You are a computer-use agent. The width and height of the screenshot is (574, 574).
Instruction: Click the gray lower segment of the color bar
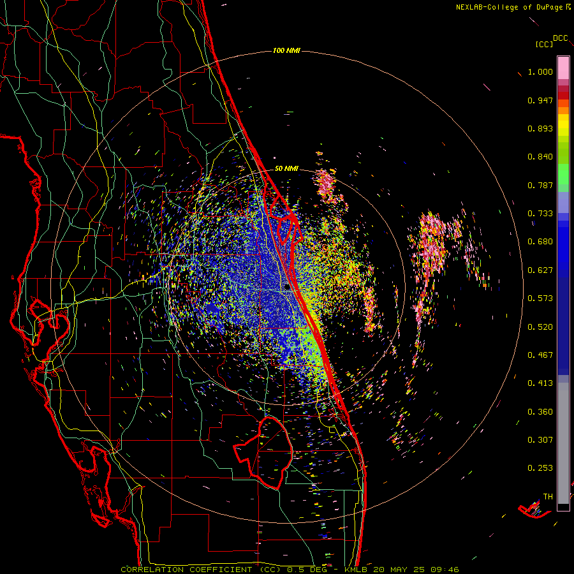(563, 443)
